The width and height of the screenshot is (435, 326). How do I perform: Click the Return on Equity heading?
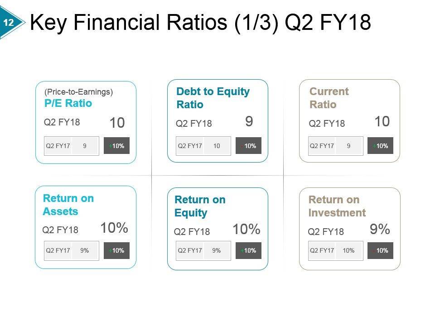[x=200, y=206]
